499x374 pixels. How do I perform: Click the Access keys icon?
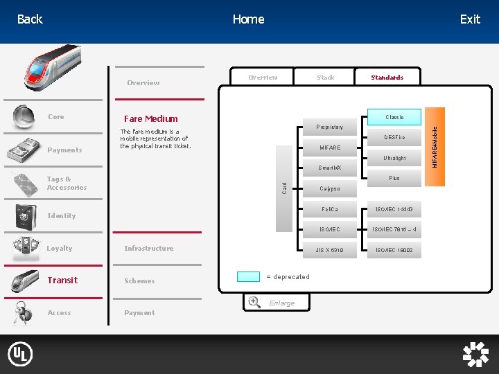coord(23,313)
